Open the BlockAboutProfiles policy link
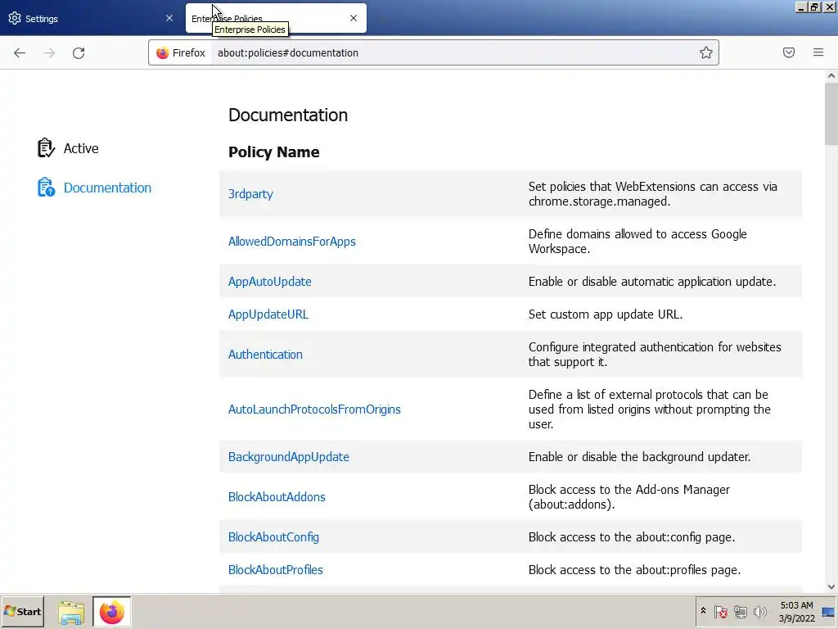The height and width of the screenshot is (629, 838). pos(276,570)
